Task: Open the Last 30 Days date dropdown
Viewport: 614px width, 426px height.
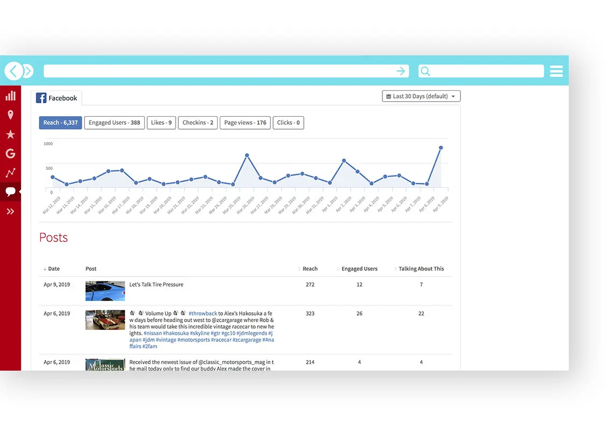Action: click(x=421, y=96)
